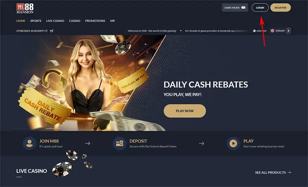308x187 pixels.
Task: Click the UK flag language icon
Action: click(272, 31)
